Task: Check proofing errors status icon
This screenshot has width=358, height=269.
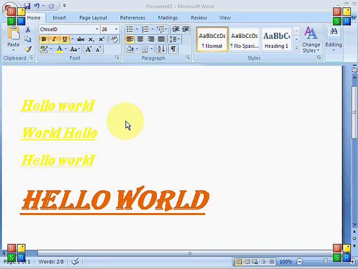Action: pos(75,262)
